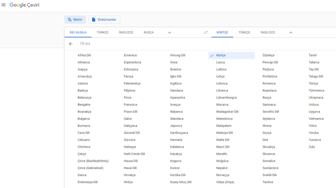Image resolution: width=336 pixels, height=188 pixels.
Task: Select Türkmence
Action: tap(317, 90)
